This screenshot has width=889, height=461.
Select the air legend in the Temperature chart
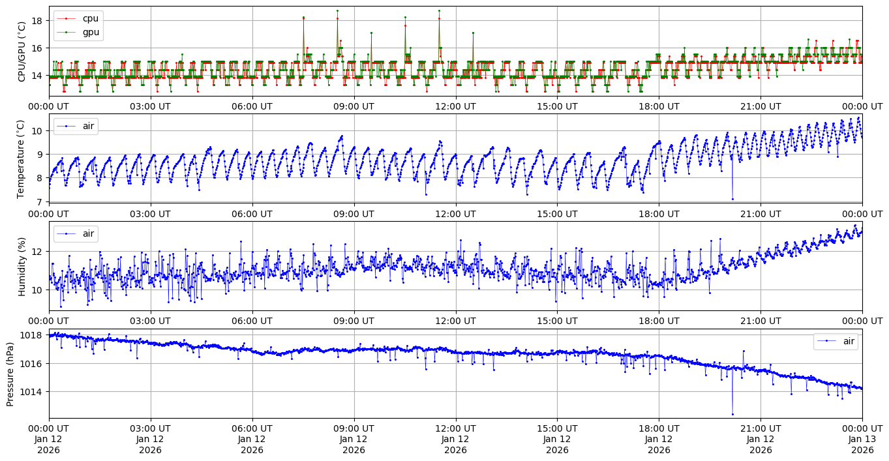coord(76,126)
